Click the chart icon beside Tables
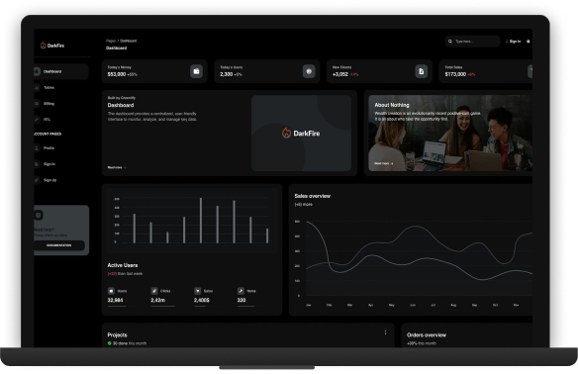578x374 pixels. 37,88
